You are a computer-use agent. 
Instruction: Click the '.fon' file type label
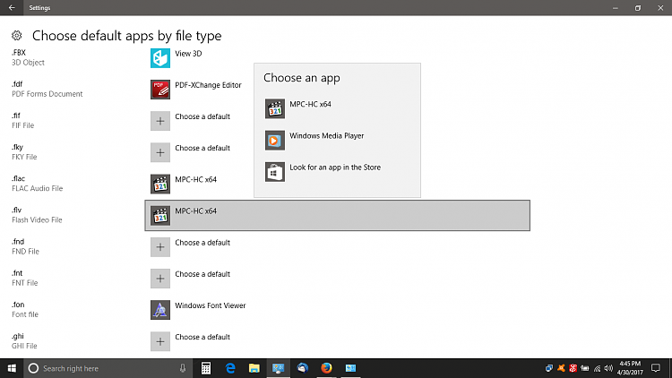click(x=18, y=305)
